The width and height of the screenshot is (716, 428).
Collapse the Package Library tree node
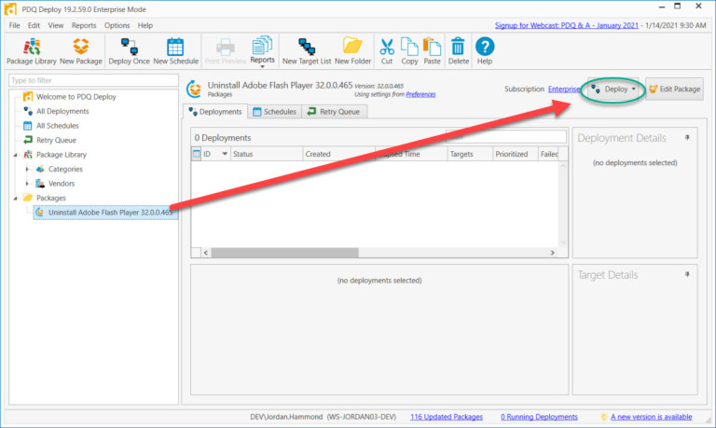tap(16, 156)
